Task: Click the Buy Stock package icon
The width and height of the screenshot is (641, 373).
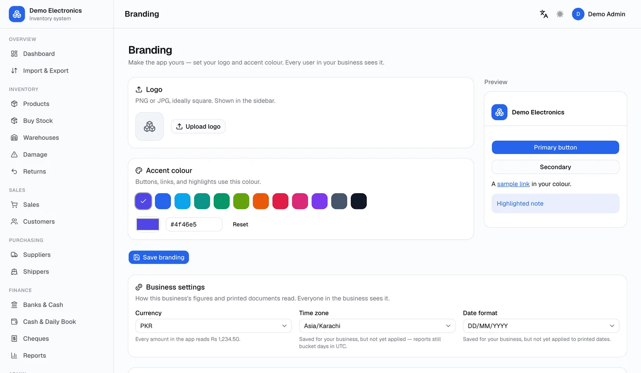Action: pyautogui.click(x=14, y=121)
